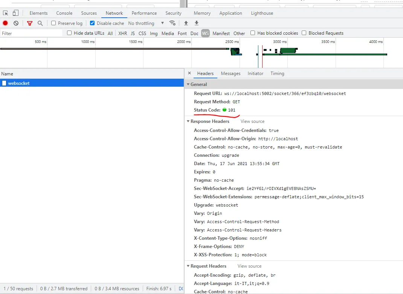Screen dimensions: 403x294
Task: Filter requests by CSS
Action: tap(142, 33)
